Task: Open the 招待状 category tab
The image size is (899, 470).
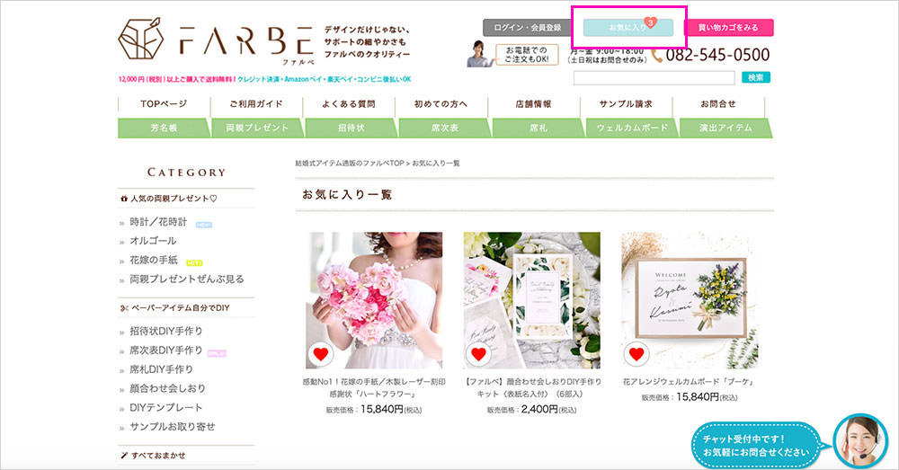Action: tap(349, 128)
